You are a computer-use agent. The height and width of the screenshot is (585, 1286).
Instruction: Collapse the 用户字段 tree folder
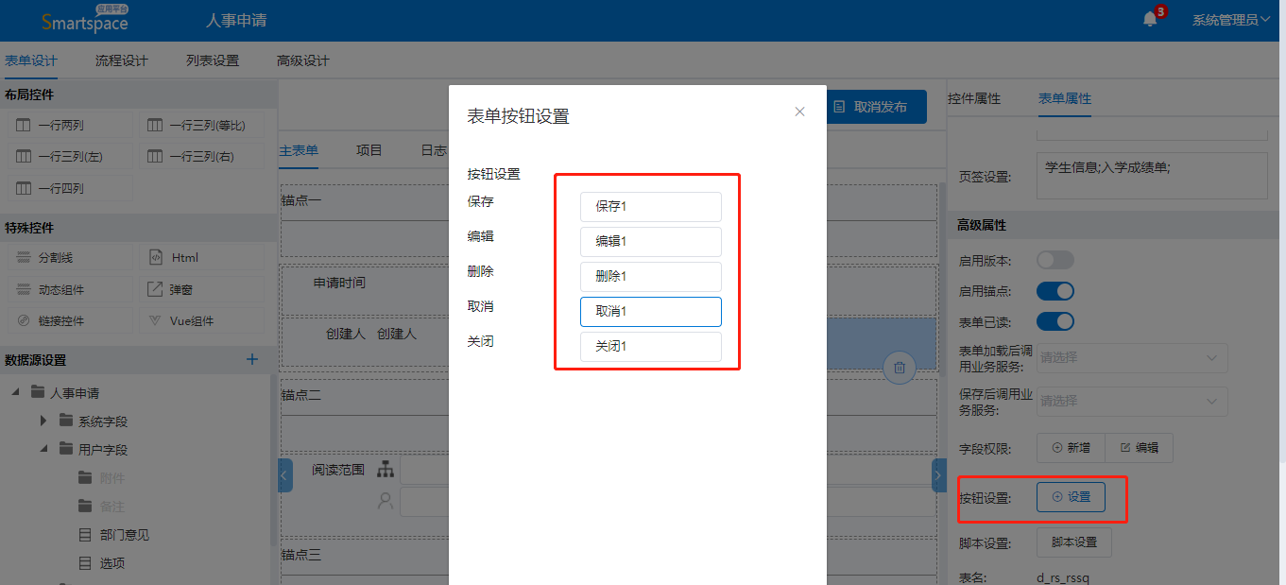[43, 449]
